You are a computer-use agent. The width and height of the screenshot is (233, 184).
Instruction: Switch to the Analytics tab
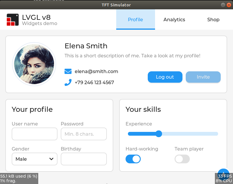[174, 20]
